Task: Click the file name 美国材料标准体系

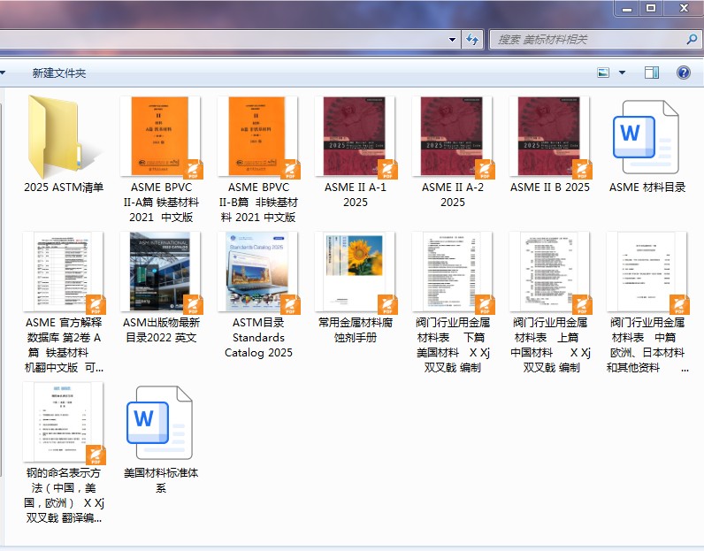Action: pyautogui.click(x=161, y=480)
